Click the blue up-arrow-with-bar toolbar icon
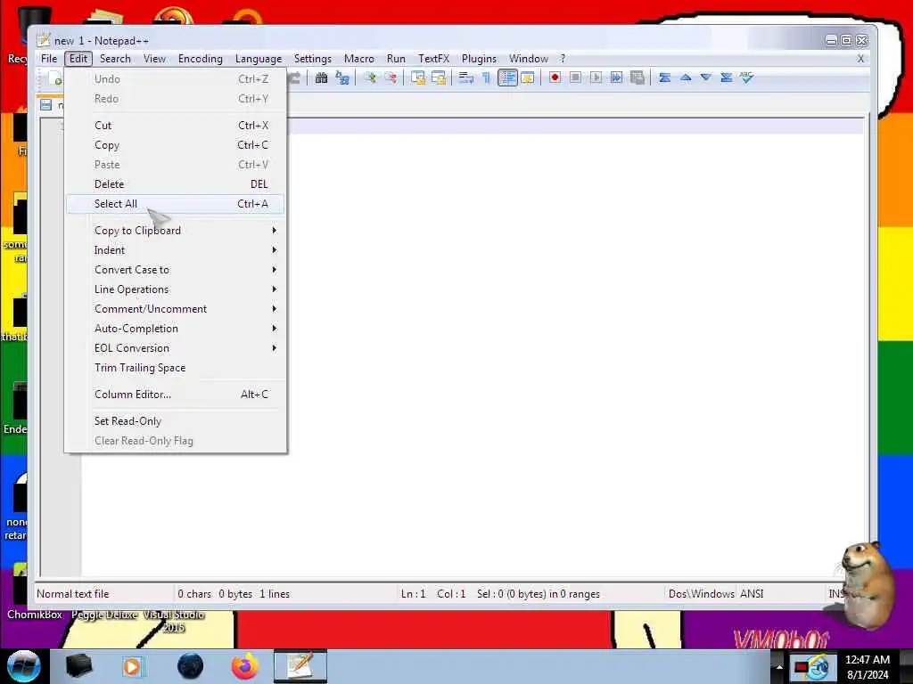 coord(664,78)
